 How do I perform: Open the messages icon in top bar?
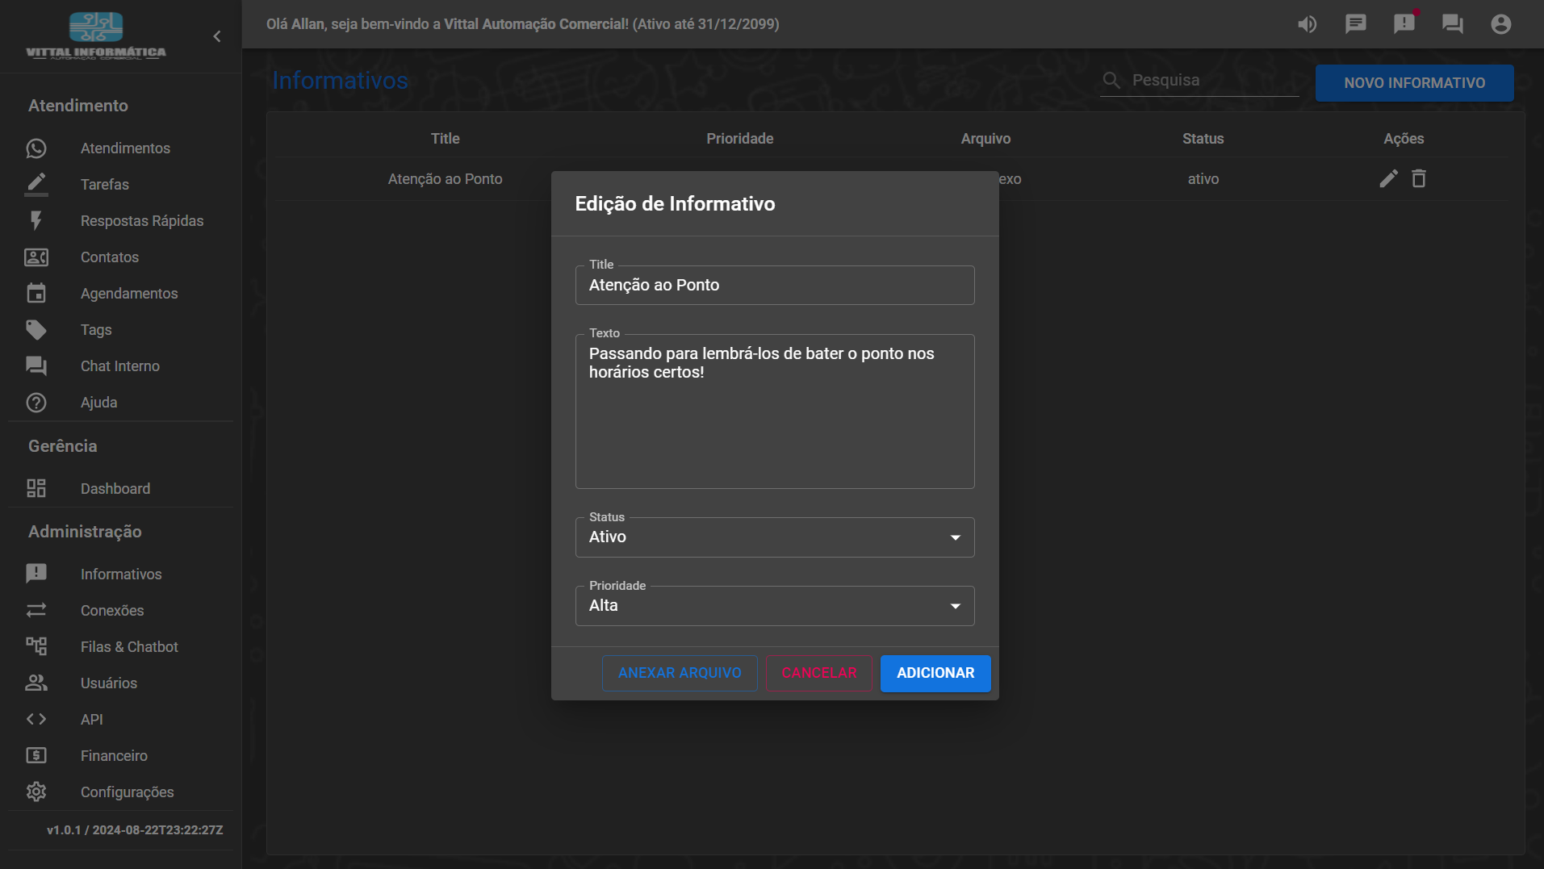tap(1356, 24)
